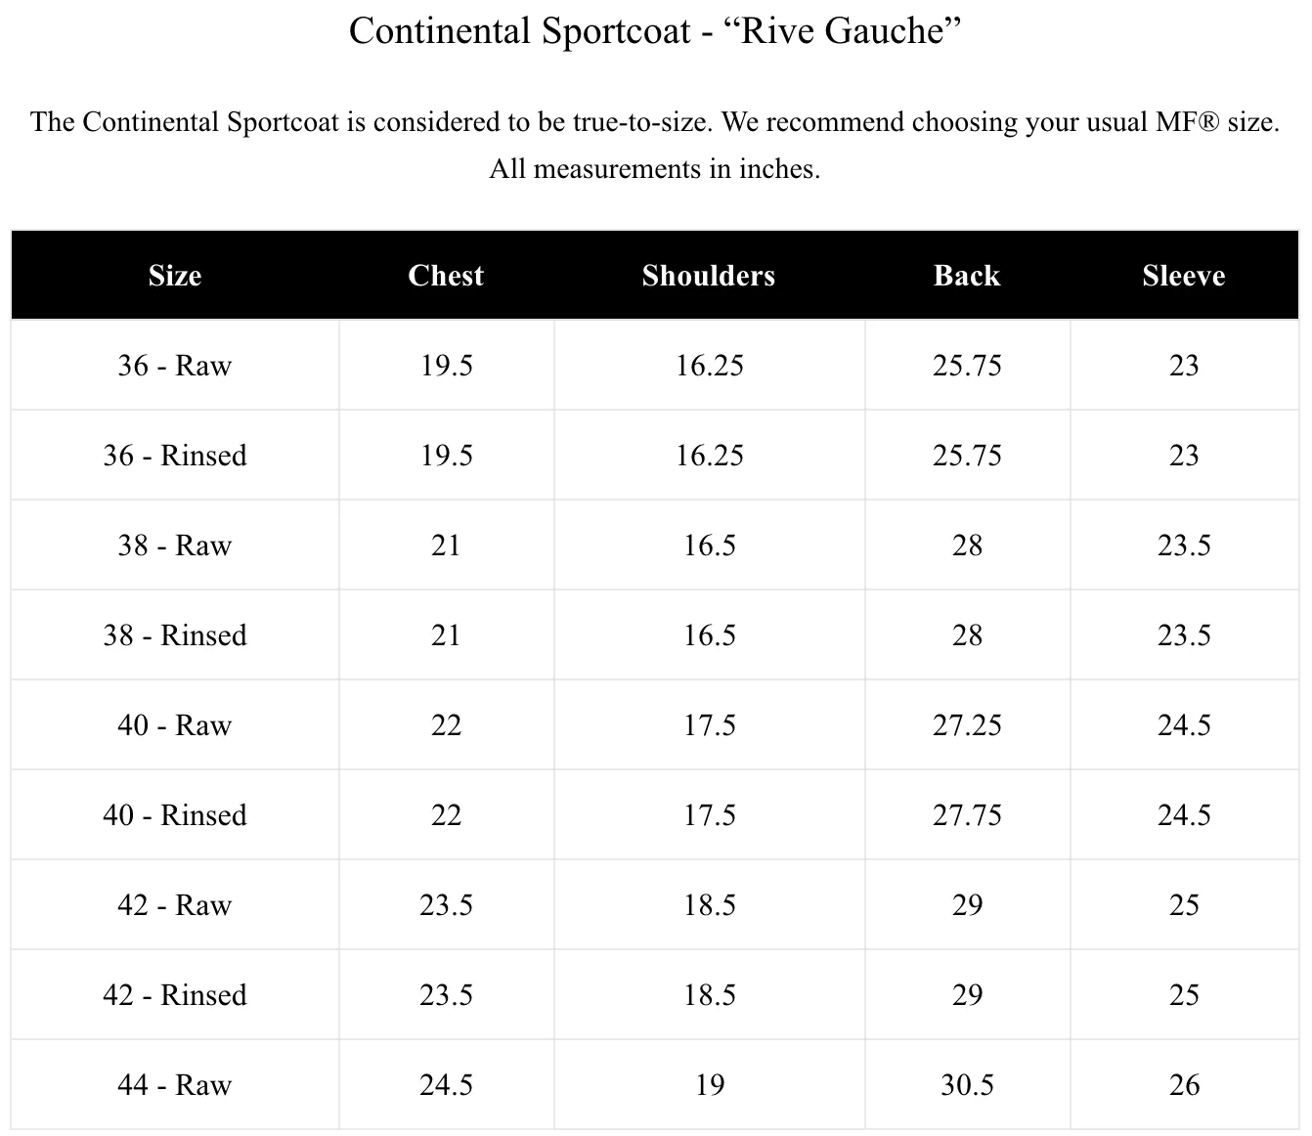1312x1136 pixels.
Task: Select the 44 - Raw size row label
Action: pos(175,1085)
